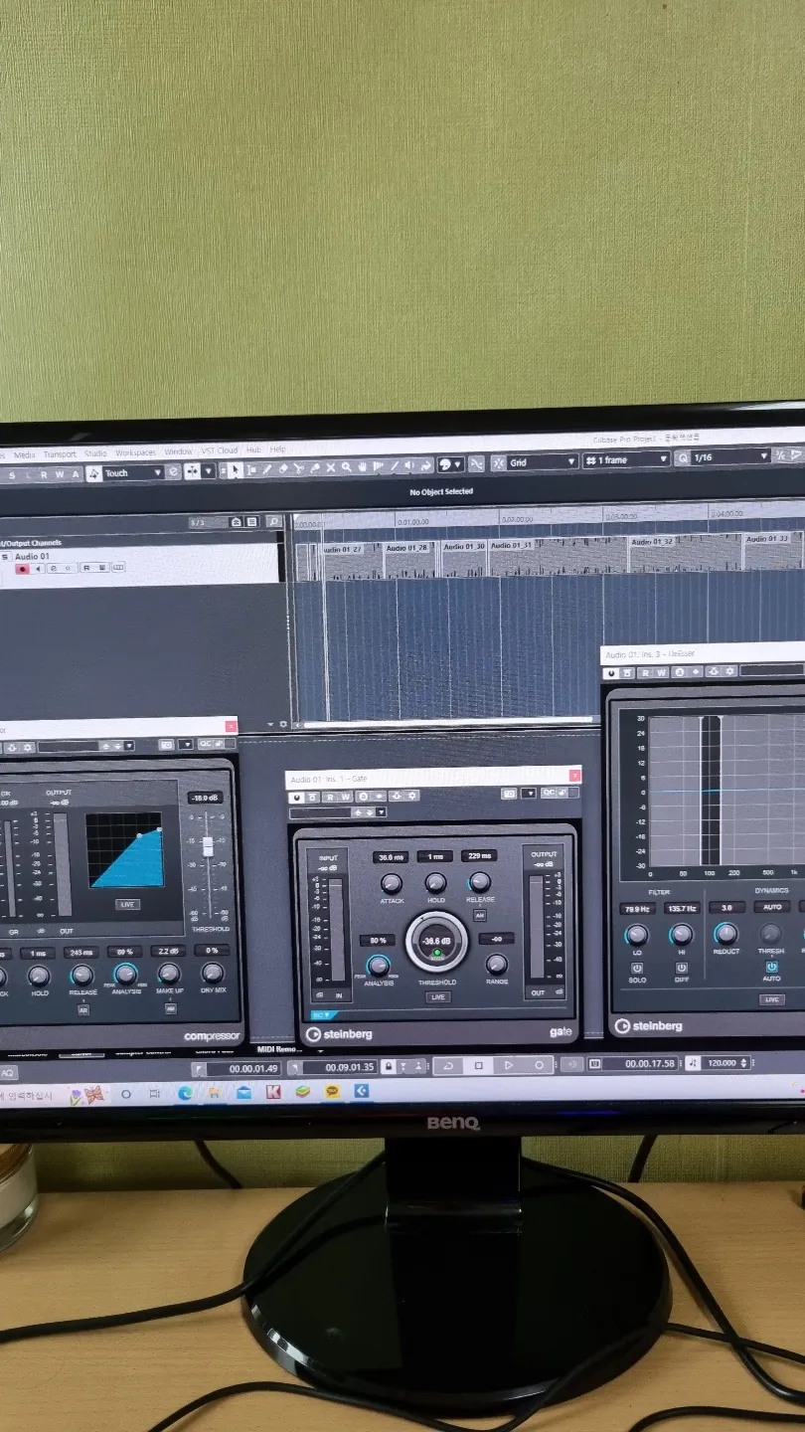
Task: Toggle the LIVE button on Gate plugin
Action: (x=437, y=996)
